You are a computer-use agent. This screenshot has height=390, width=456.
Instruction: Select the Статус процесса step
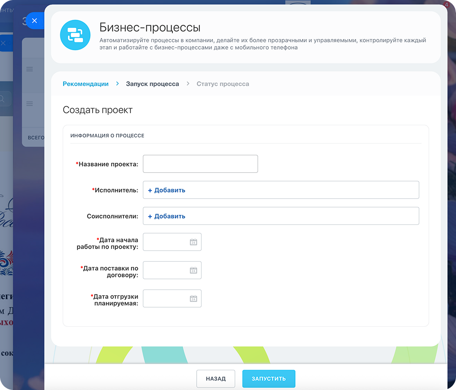pos(223,84)
